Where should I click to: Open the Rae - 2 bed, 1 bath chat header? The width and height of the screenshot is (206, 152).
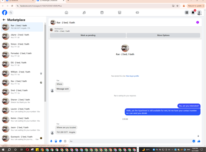pos(63,23)
